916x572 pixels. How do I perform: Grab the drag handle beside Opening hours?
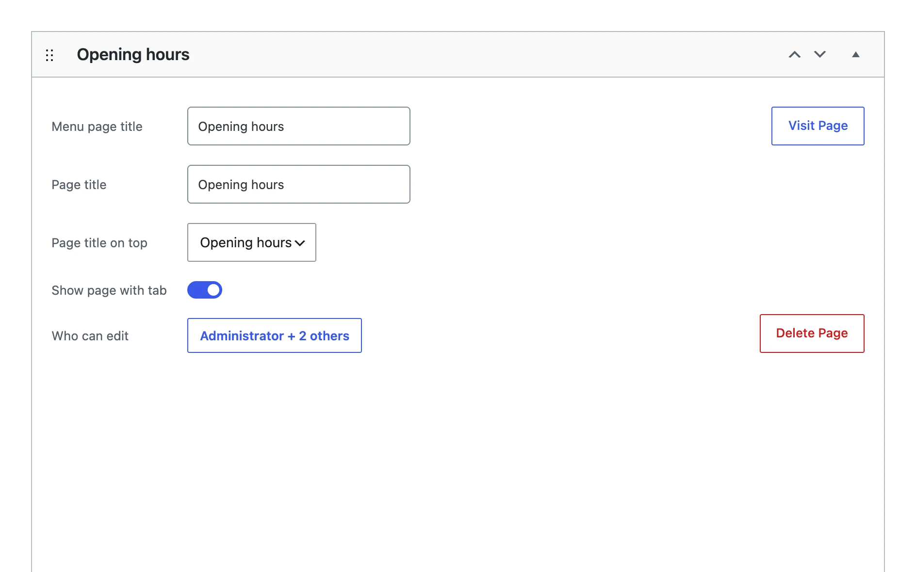pos(49,55)
